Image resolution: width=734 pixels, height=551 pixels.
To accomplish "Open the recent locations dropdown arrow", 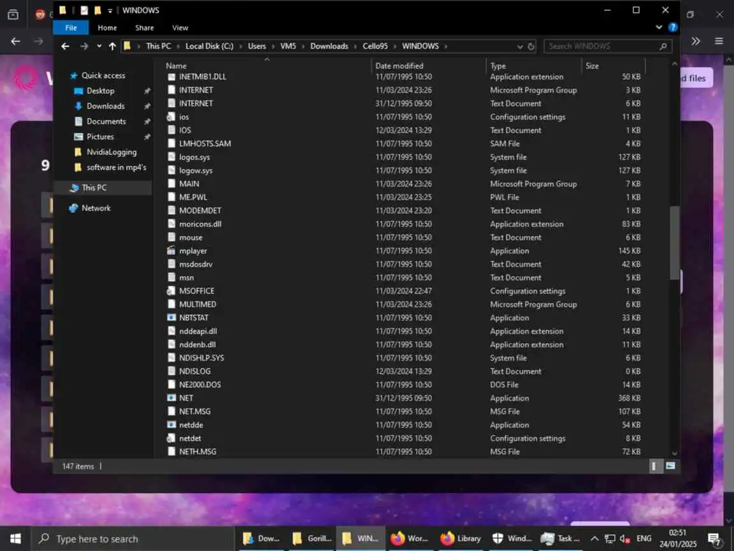I will [99, 46].
